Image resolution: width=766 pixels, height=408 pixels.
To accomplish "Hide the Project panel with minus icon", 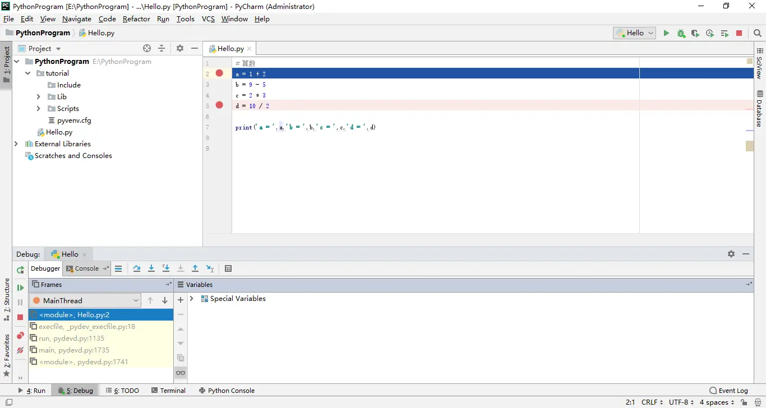I will (195, 49).
